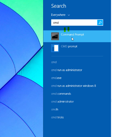The height and width of the screenshot is (137, 113).
Task: Open the Everywhere search scope label
Action: click(x=58, y=15)
